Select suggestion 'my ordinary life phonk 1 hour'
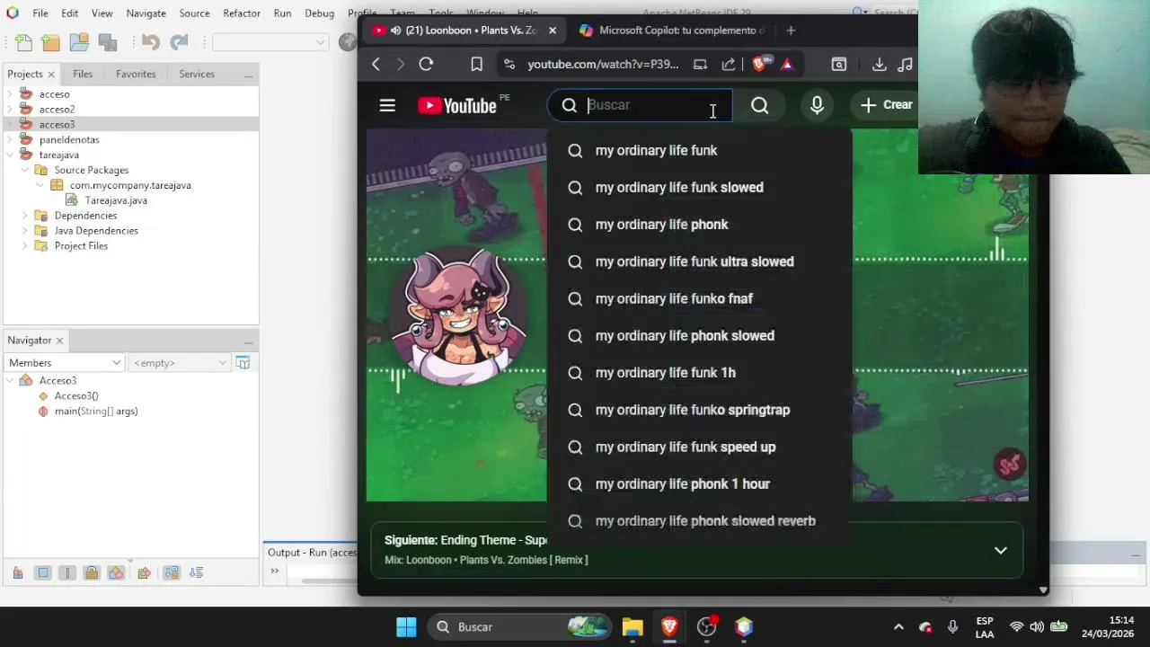The width and height of the screenshot is (1150, 647). click(699, 484)
